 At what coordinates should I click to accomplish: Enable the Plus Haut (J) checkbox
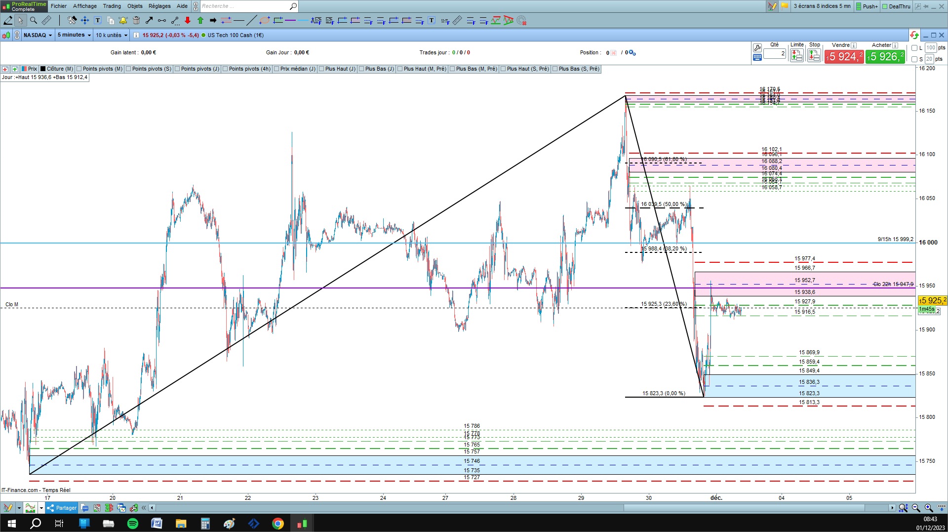pyautogui.click(x=322, y=69)
